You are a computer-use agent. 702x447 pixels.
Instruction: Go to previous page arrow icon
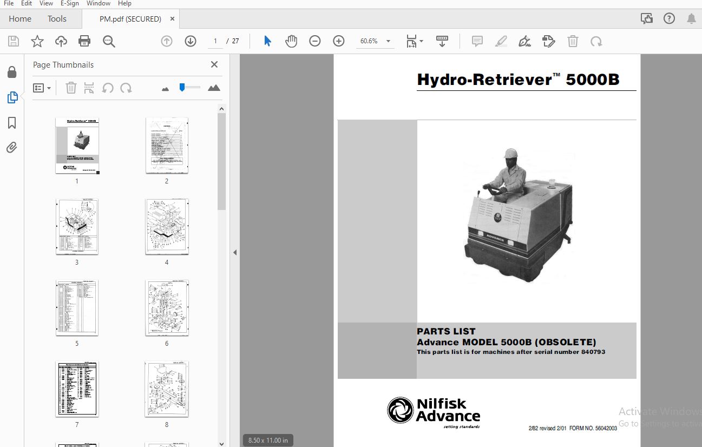[x=167, y=41]
